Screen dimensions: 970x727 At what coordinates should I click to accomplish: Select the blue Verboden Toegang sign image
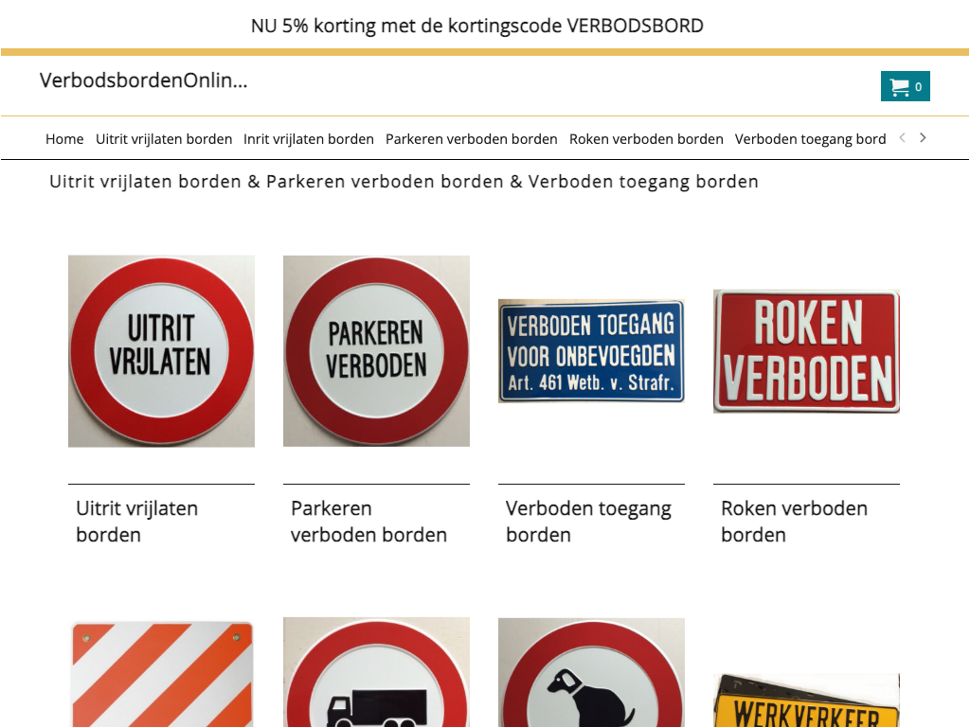pos(591,351)
